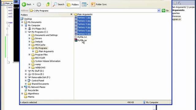Select My Documents in the tree

coord(35,22)
